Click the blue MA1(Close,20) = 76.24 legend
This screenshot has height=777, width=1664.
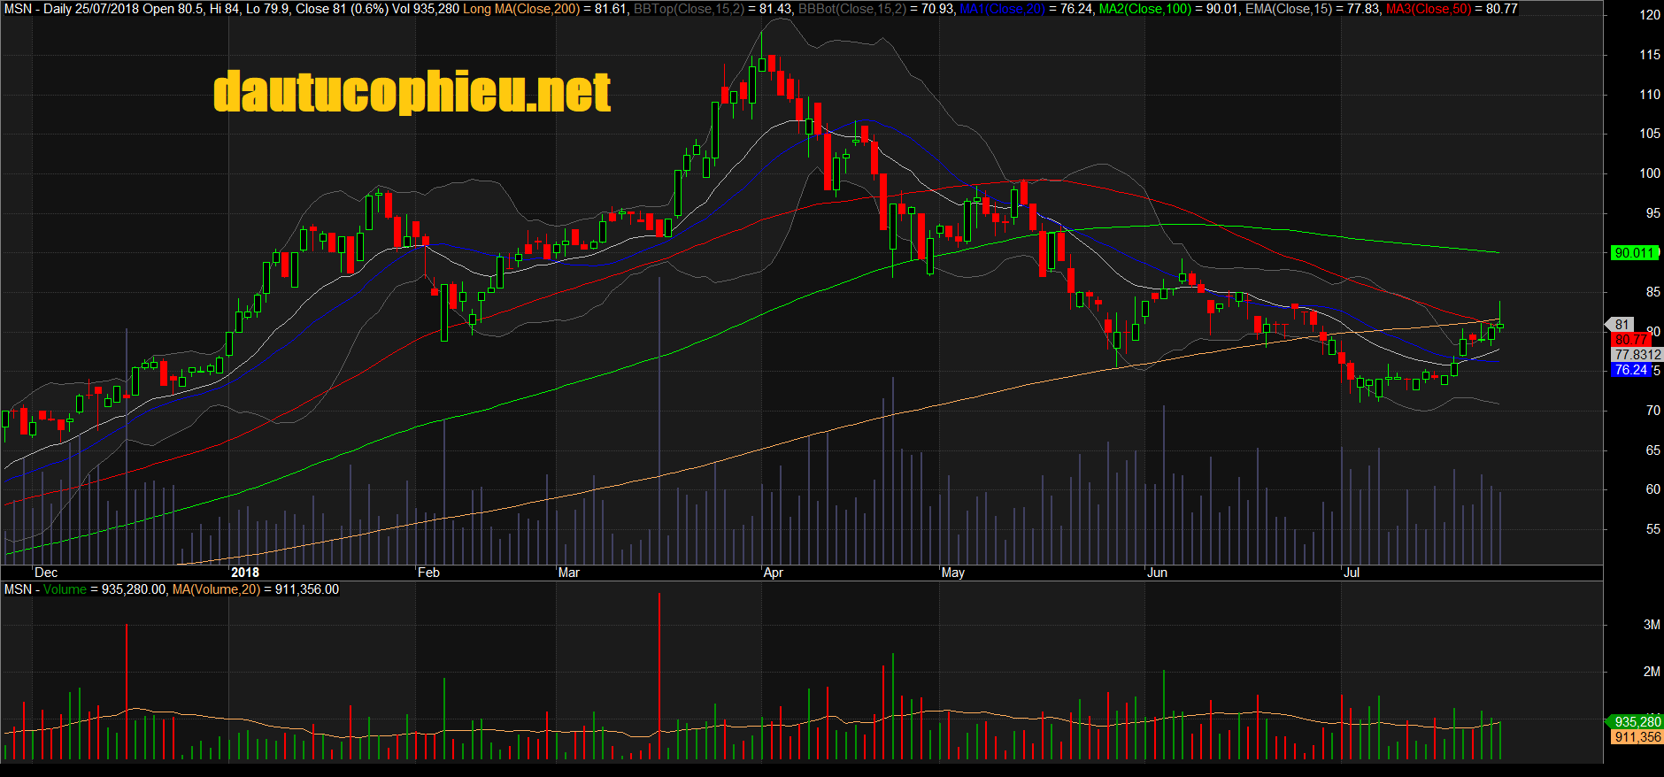1027,9
